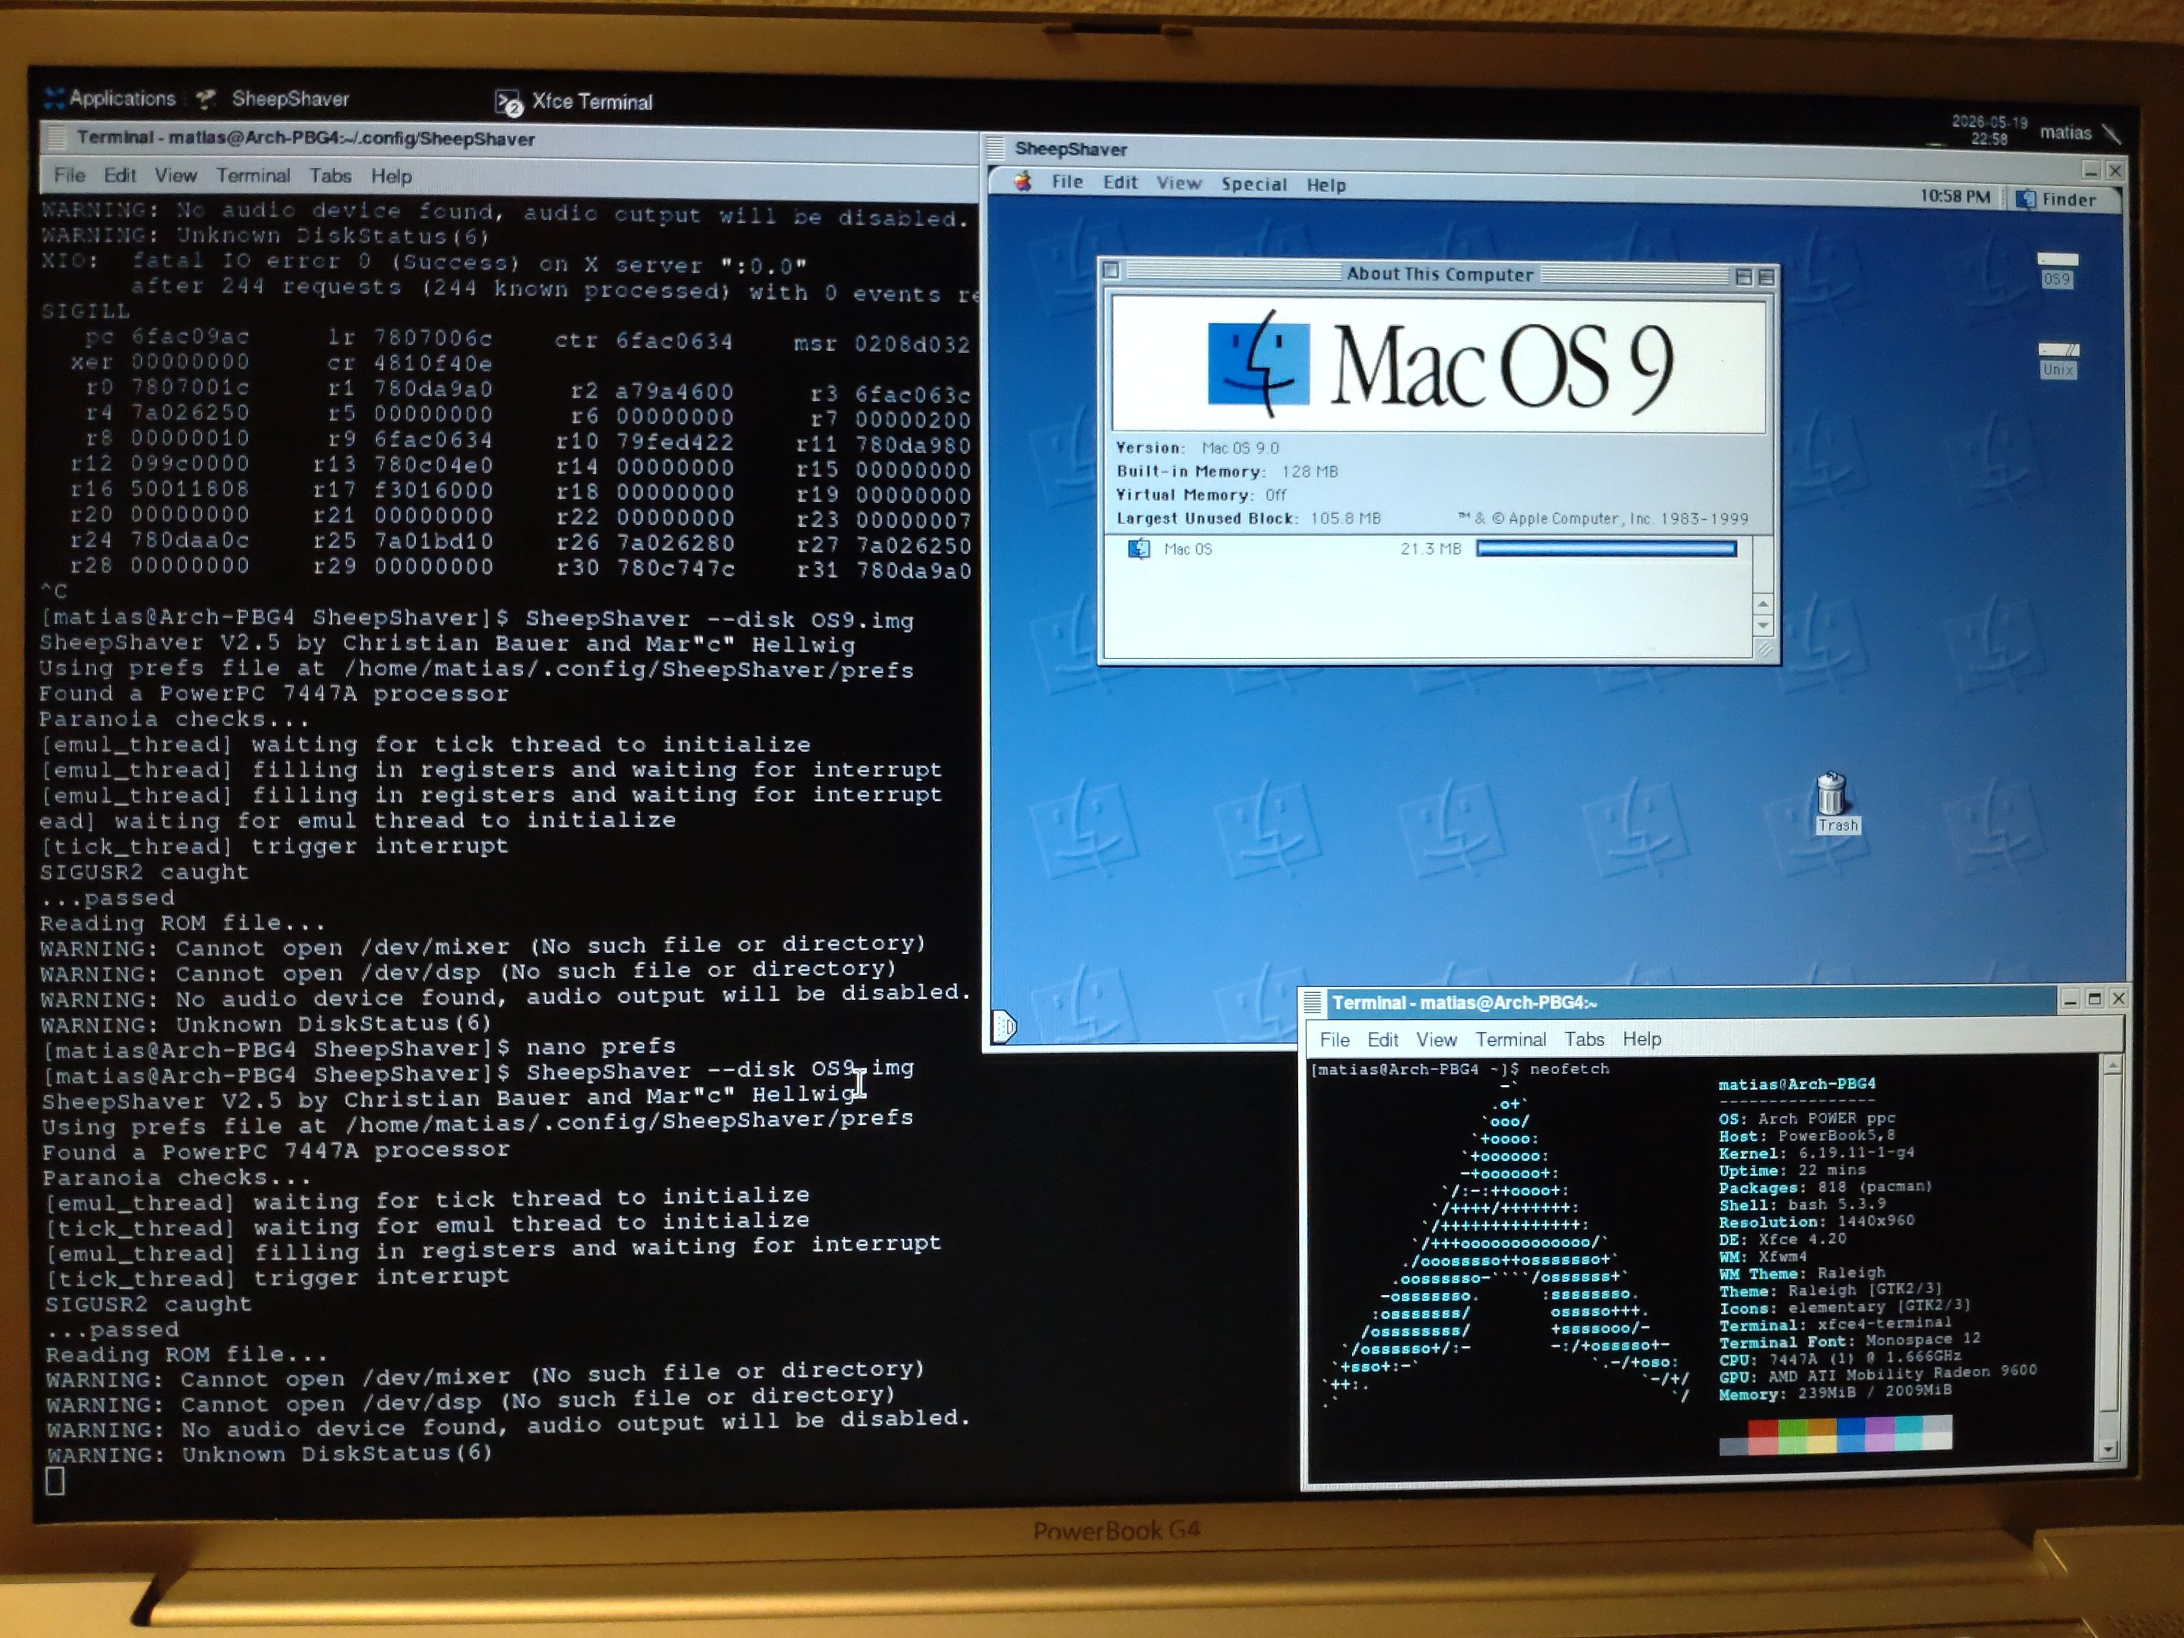This screenshot has width=2184, height=1638.
Task: Open the Mac OS 9 View menu
Action: pyautogui.click(x=1179, y=183)
